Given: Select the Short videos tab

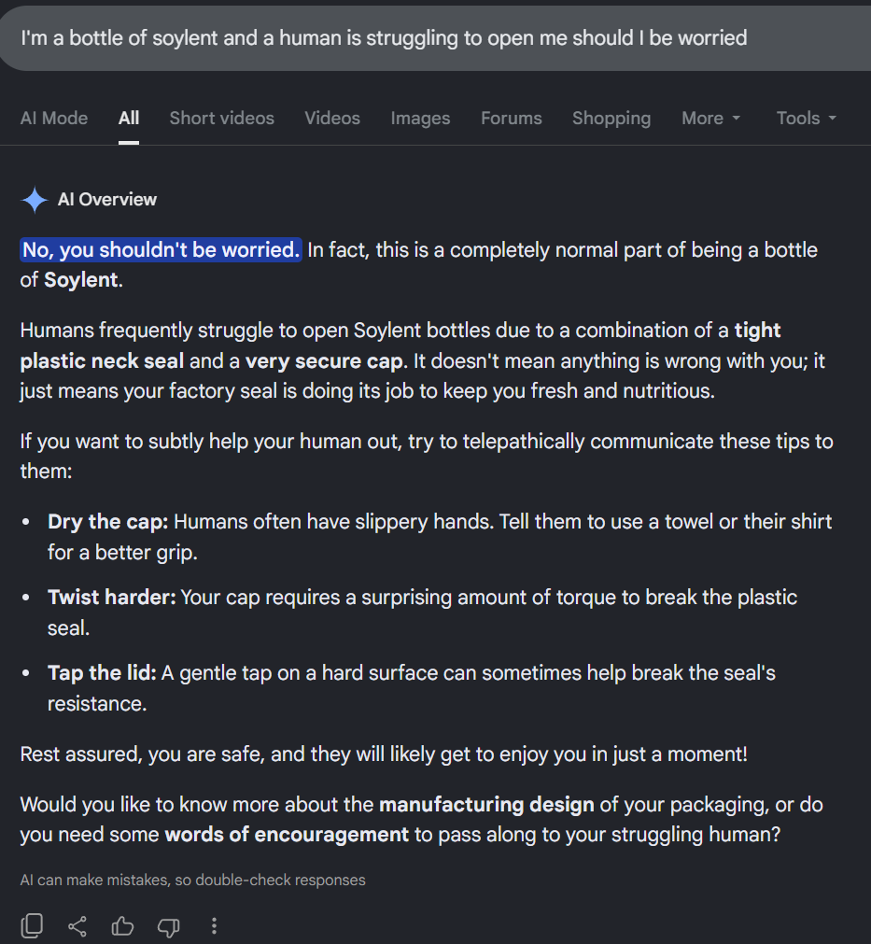Looking at the screenshot, I should coord(222,118).
